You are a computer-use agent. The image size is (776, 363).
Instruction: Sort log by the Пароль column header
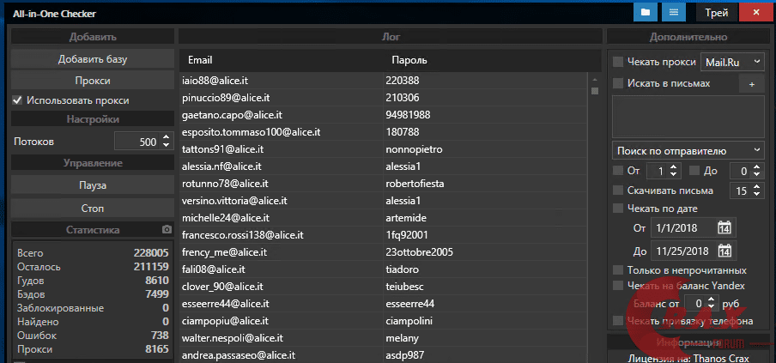click(x=409, y=60)
